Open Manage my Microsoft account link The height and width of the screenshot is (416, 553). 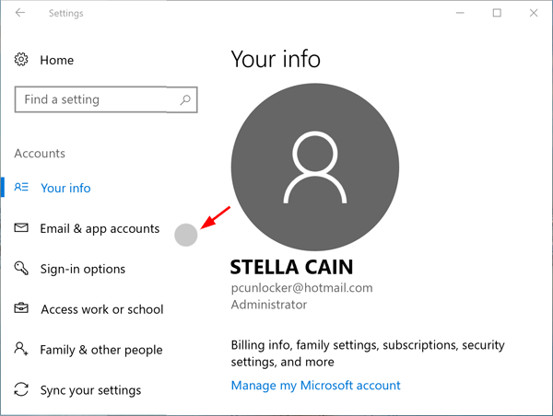315,385
